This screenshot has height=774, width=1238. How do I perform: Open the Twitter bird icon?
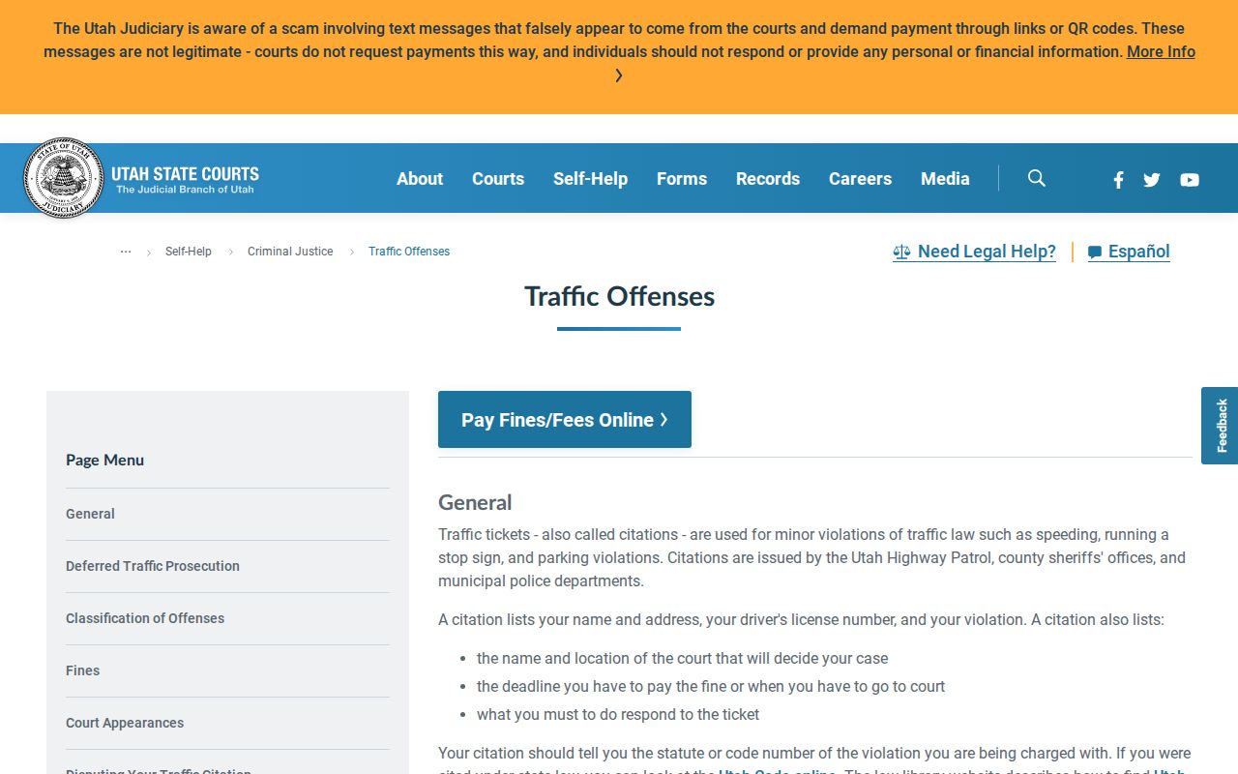[x=1152, y=179]
